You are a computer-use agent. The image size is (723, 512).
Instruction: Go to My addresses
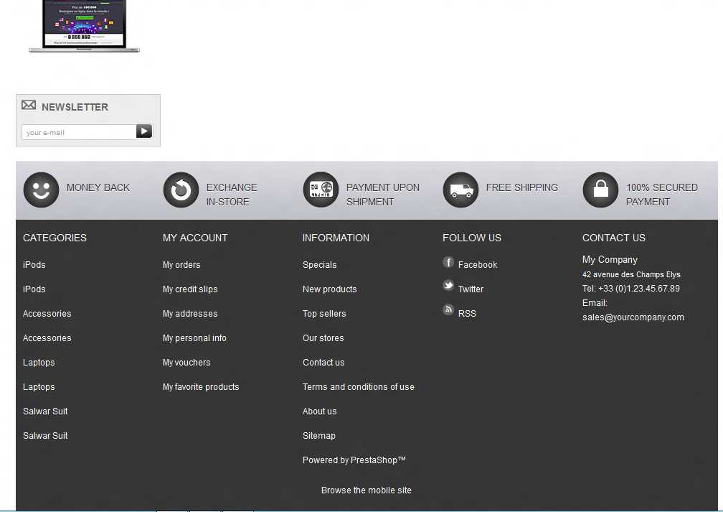coord(190,314)
